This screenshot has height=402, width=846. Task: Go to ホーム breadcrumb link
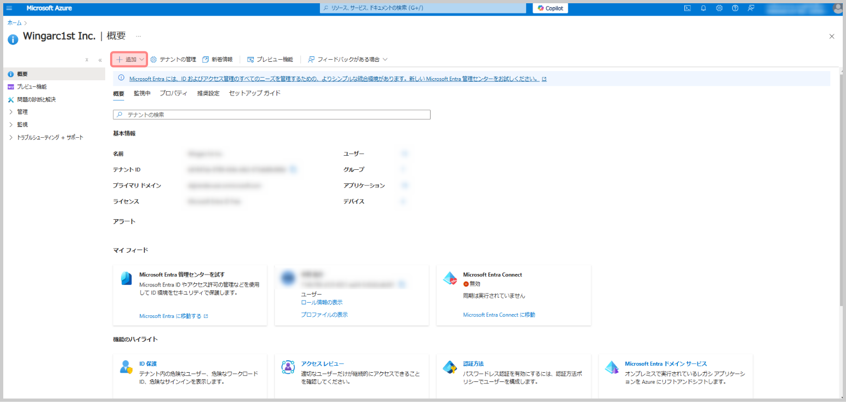(x=15, y=23)
